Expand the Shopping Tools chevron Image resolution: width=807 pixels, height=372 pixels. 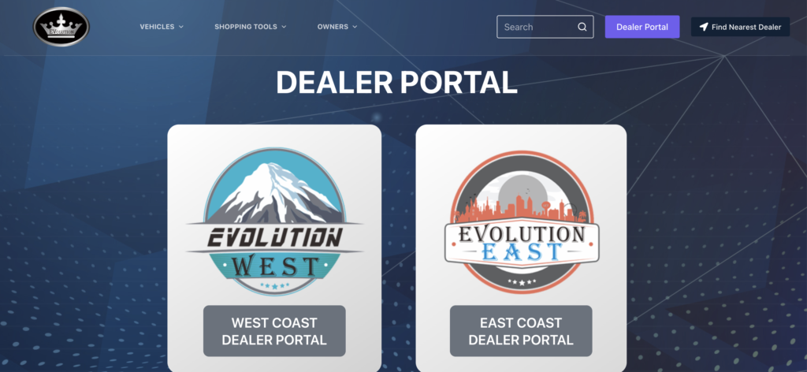coord(284,27)
